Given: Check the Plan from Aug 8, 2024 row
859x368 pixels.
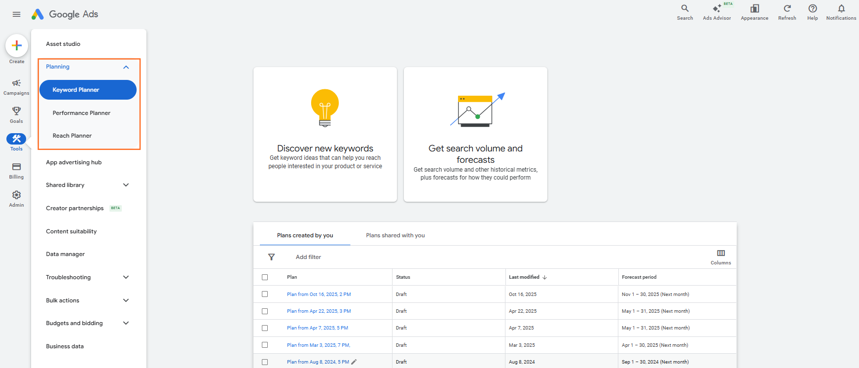Looking at the screenshot, I should point(265,362).
